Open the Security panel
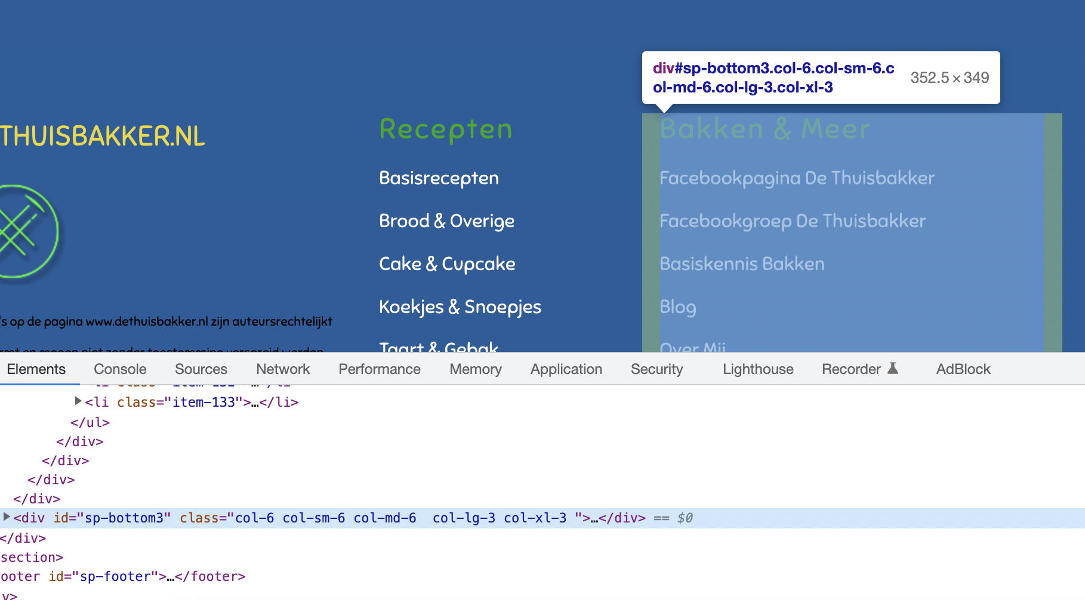 pos(656,369)
